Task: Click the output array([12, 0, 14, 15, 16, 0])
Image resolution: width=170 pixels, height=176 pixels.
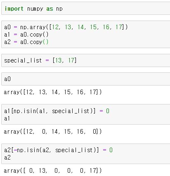Action: (52, 132)
